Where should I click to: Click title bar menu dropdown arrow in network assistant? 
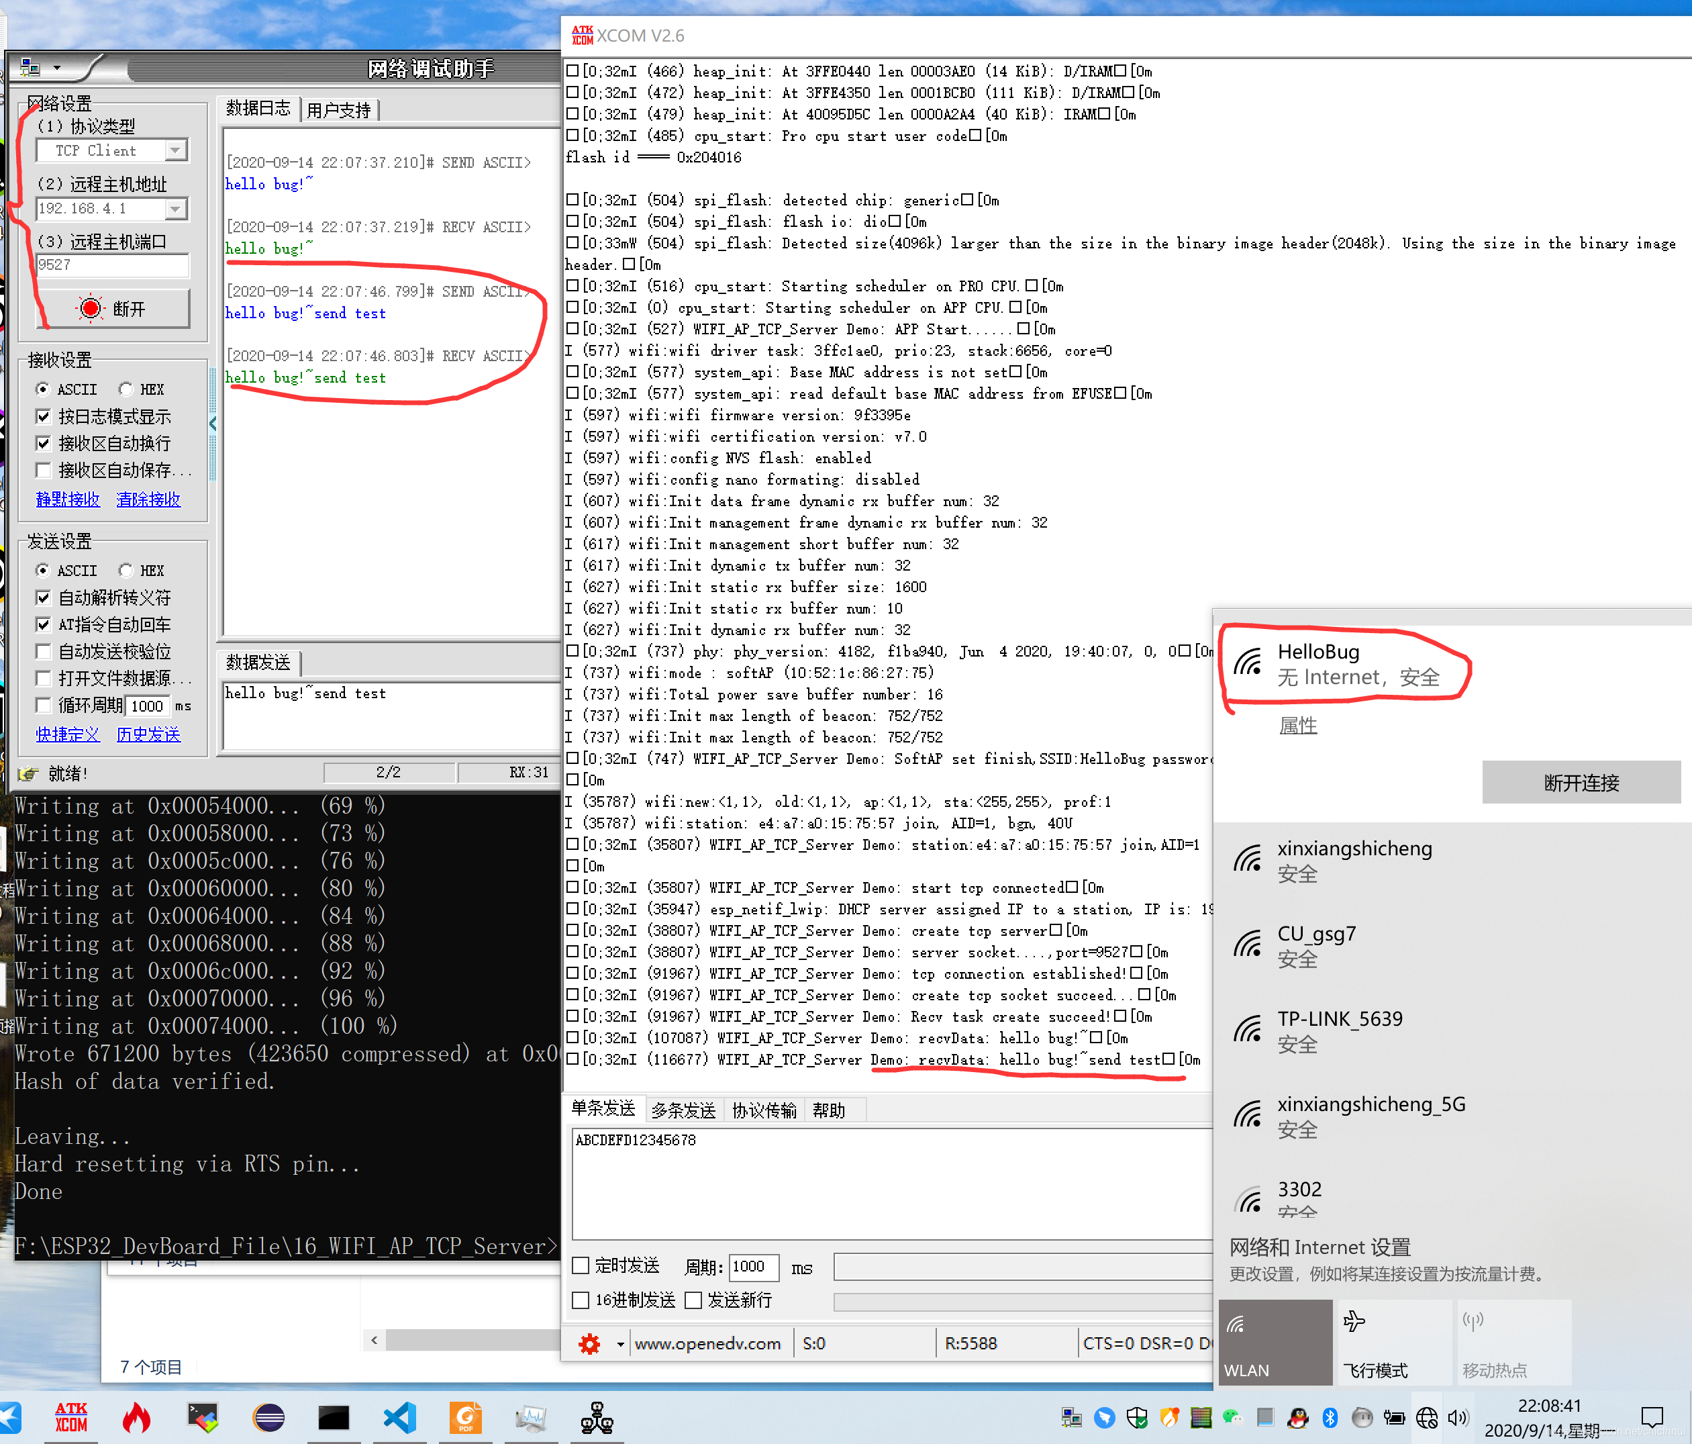point(56,68)
